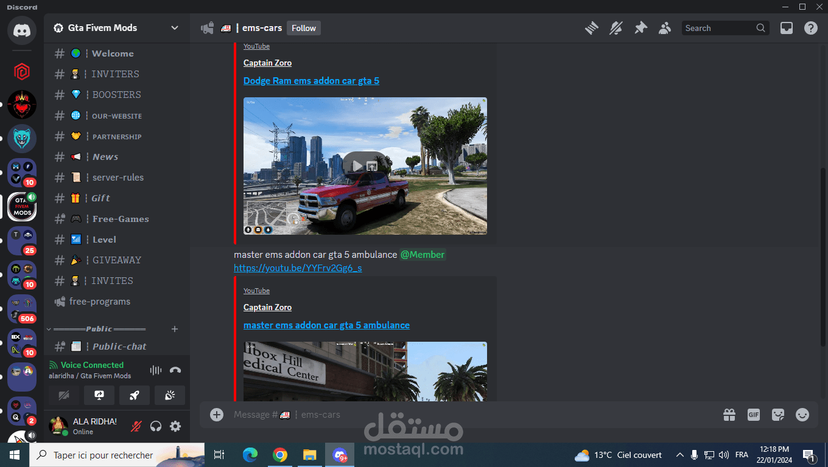Pop out the Dodge Ram video
The width and height of the screenshot is (828, 467).
pyautogui.click(x=371, y=165)
